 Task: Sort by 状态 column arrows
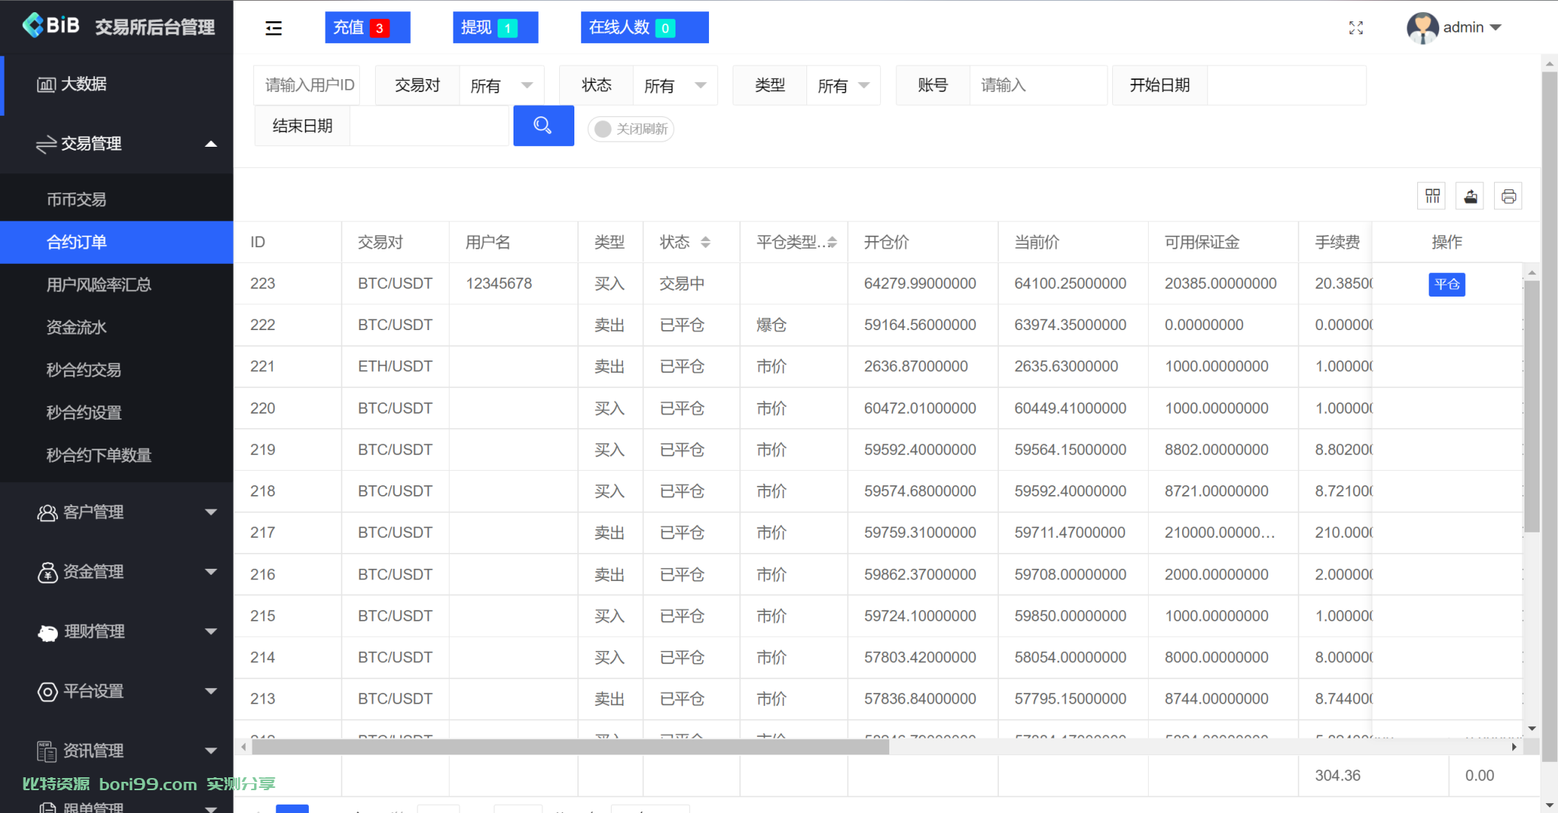tap(705, 242)
